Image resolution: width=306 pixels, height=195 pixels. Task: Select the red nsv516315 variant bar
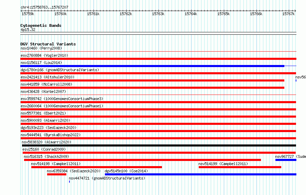pos(142,160)
